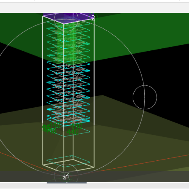Click the right small orbit ring handle
Screen dimensions: 189x189
coord(145,98)
